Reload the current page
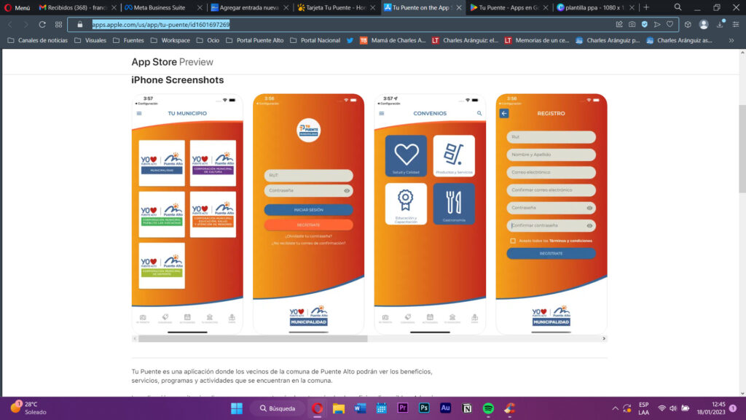The height and width of the screenshot is (420, 746). point(42,24)
